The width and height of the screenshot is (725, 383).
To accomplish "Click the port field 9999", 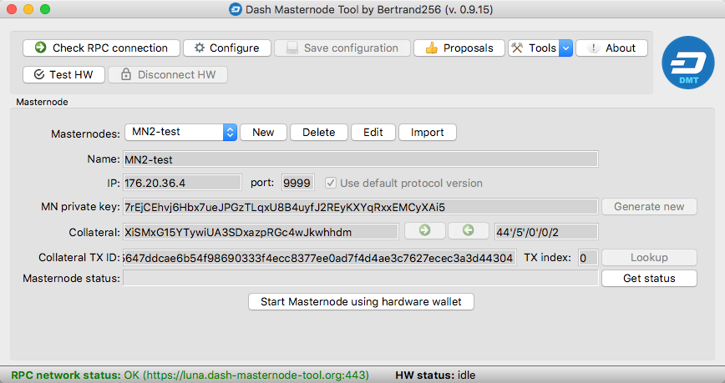I will [x=298, y=183].
